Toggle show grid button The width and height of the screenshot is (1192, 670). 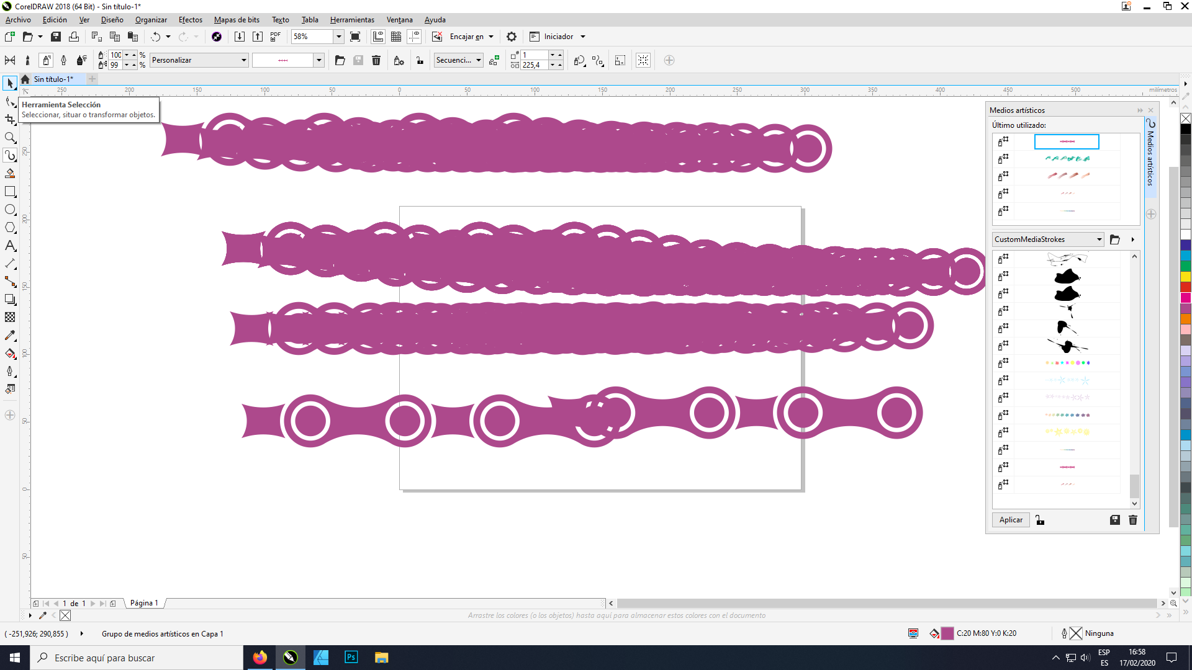click(396, 37)
